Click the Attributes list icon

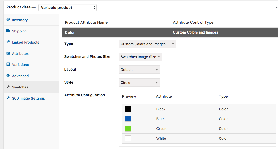[x=8, y=53]
